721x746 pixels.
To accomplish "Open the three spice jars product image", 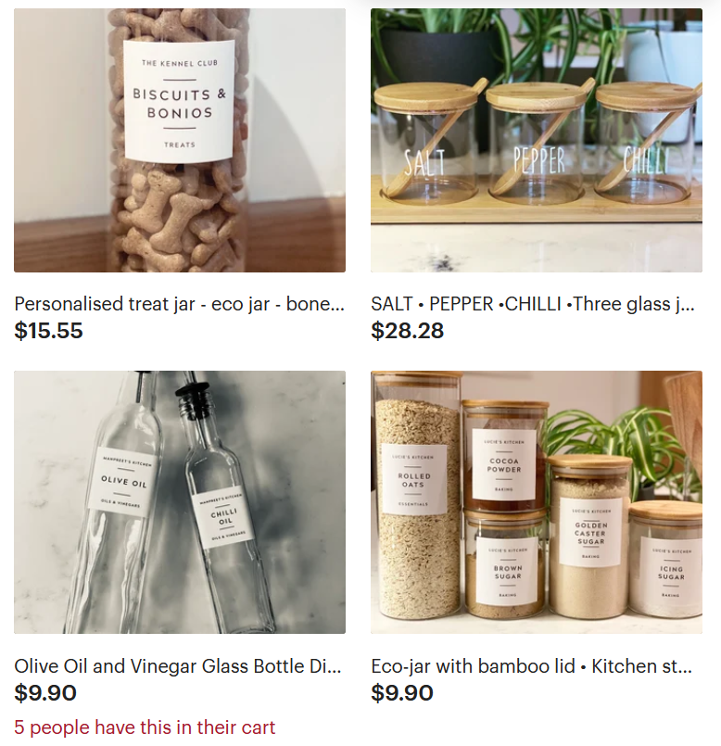I will [x=537, y=140].
